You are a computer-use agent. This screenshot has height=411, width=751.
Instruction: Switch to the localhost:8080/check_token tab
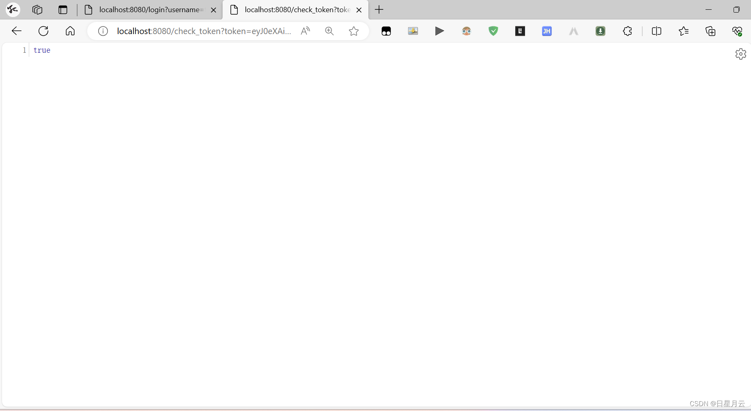[296, 10]
